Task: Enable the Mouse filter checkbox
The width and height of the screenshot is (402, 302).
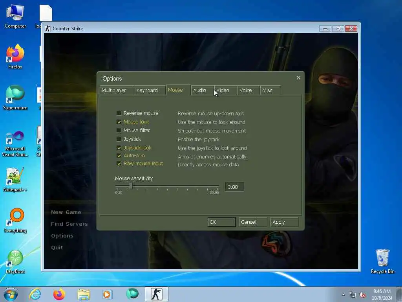Action: (119, 131)
